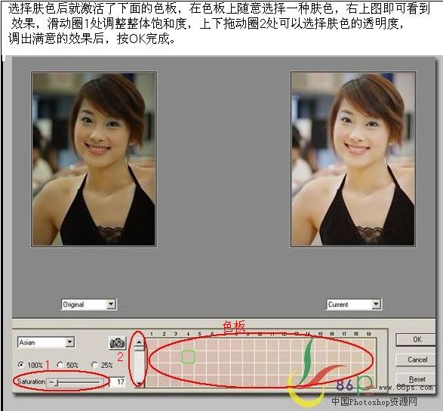Click the vertical scrollbar thumb beside the swatches
This screenshot has width=443, height=411.
[139, 348]
